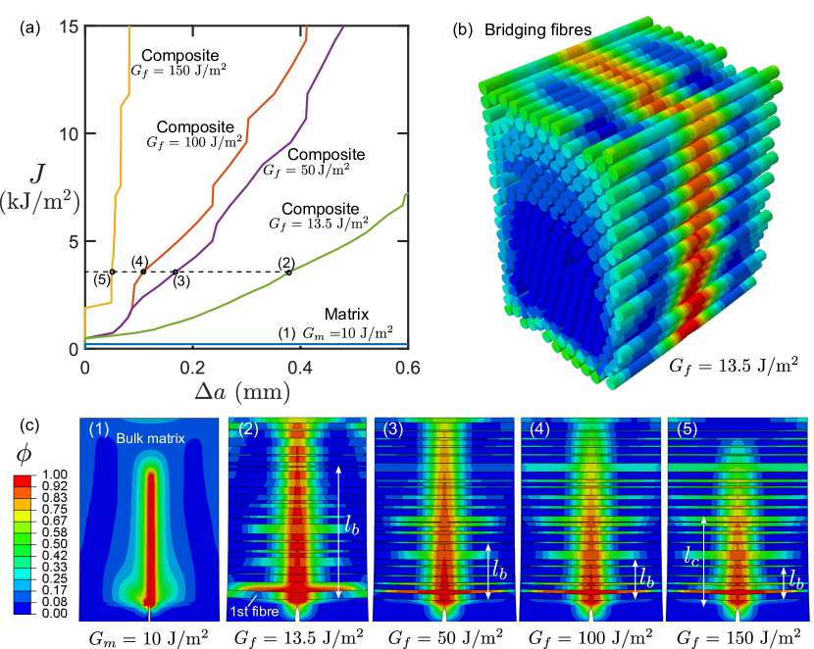This screenshot has height=649, width=814.
Task: Click the x-axis tick value '0.6'
Action: point(408,368)
